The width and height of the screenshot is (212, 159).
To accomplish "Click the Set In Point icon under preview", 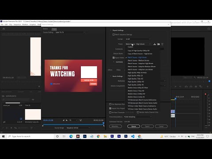I will coord(64,120).
